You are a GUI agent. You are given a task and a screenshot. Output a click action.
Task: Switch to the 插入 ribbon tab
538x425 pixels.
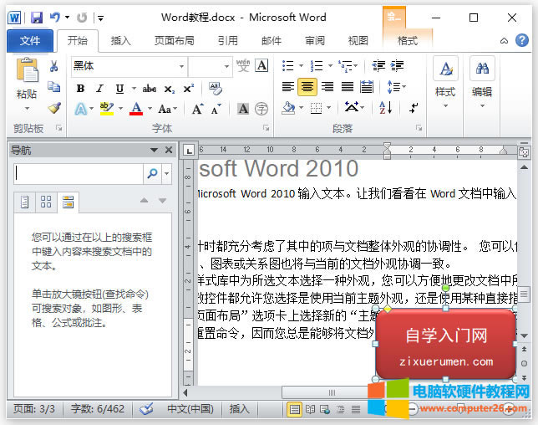pyautogui.click(x=121, y=40)
